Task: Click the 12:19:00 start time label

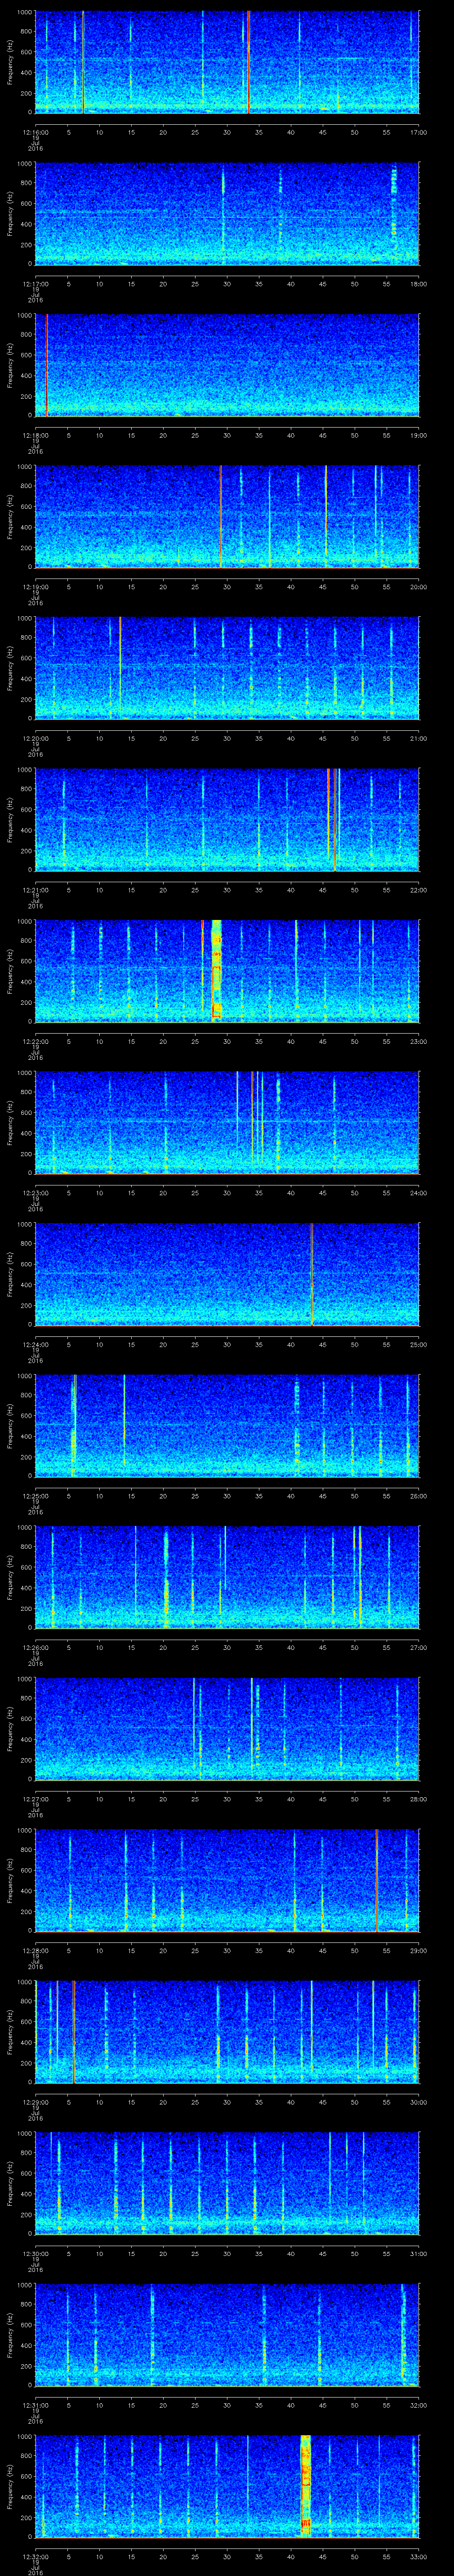Action: 36,587
